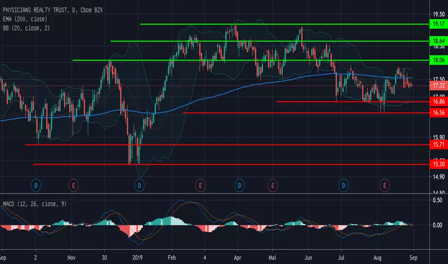Click the earnings marker near Aug
The height and width of the screenshot is (264, 448).
tap(385, 185)
